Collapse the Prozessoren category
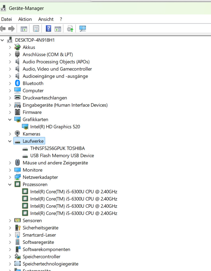211x271 pixels. [x=10, y=185]
